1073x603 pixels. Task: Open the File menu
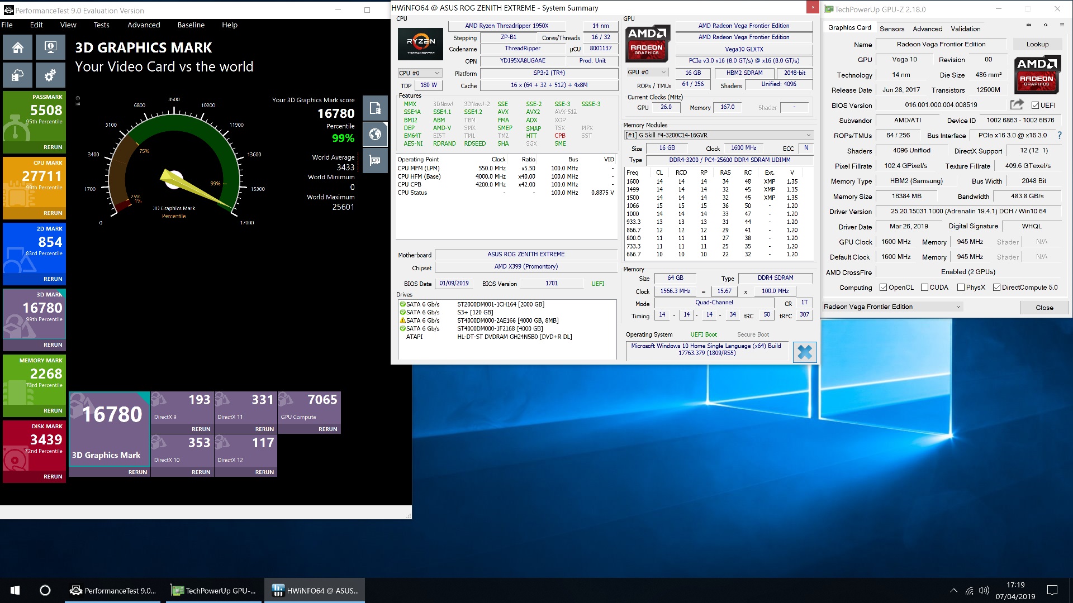coord(7,25)
